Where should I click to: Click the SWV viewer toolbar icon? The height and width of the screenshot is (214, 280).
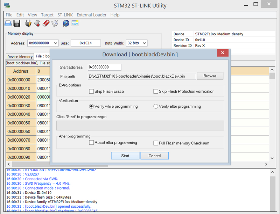click(x=75, y=23)
